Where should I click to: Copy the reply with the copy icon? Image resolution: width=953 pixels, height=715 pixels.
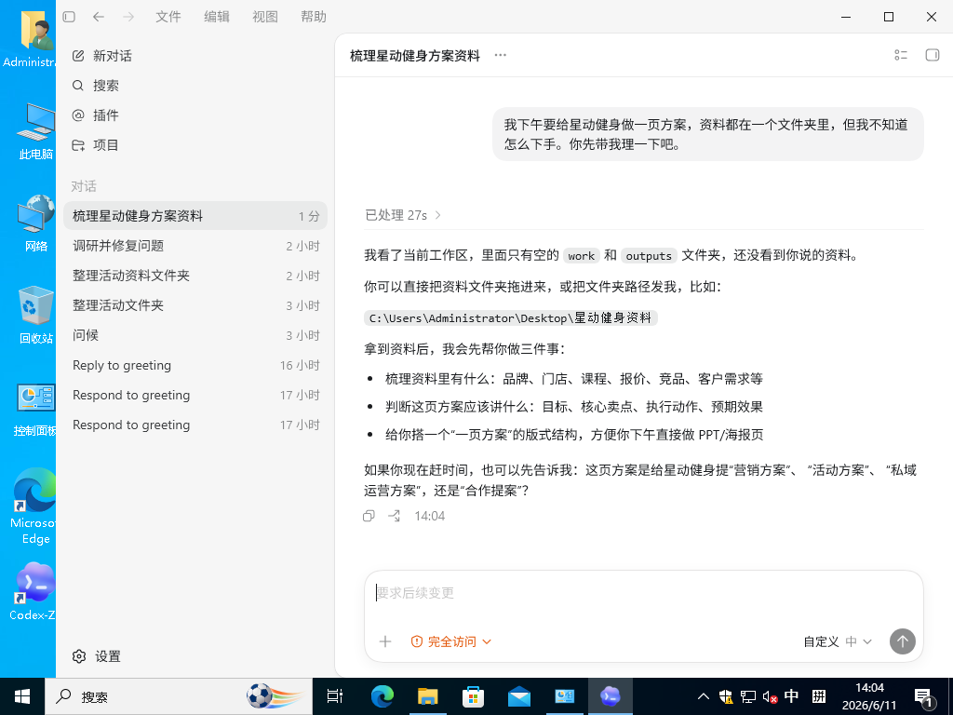[369, 516]
